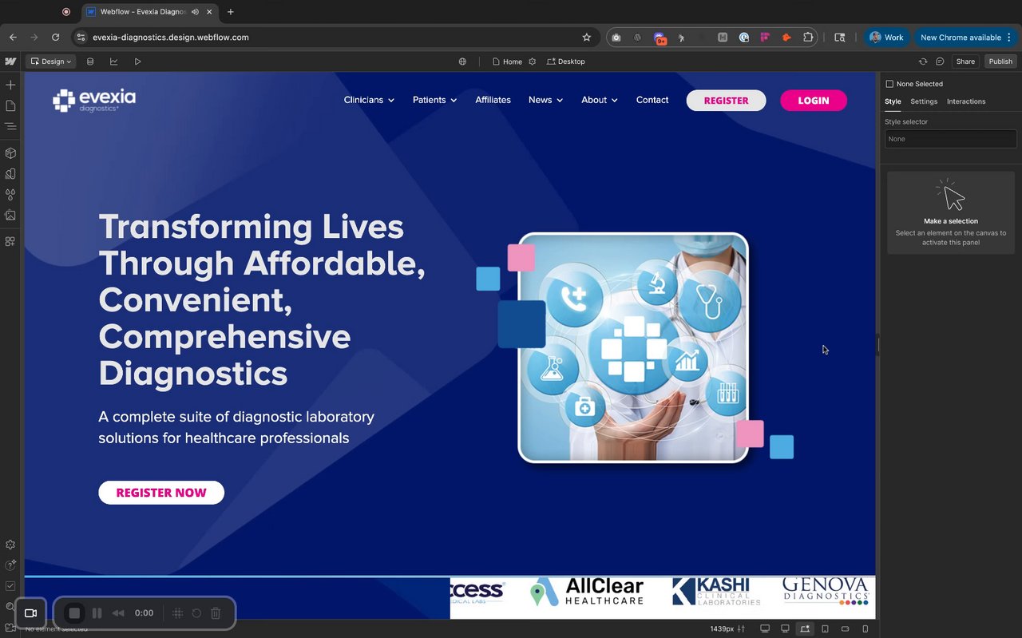Expand the News nav dropdown

pyautogui.click(x=545, y=100)
